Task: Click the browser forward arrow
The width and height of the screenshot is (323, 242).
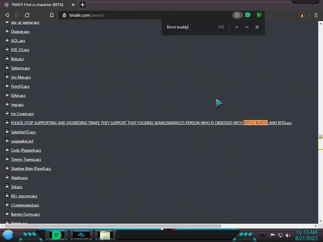Action: click(x=17, y=15)
